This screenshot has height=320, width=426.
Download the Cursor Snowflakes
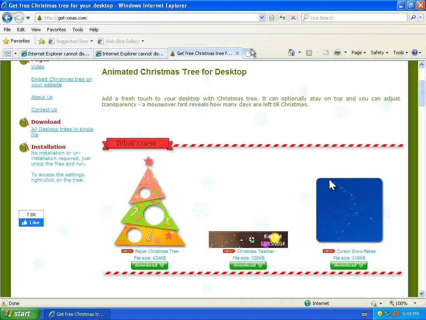[x=349, y=265]
